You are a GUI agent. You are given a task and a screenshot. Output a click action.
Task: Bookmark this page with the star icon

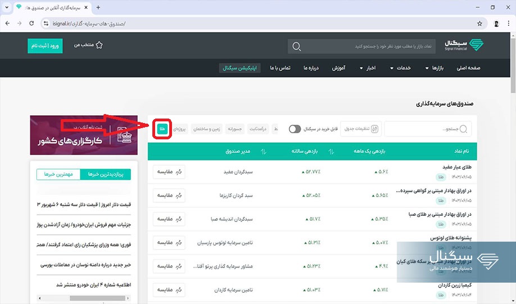pyautogui.click(x=479, y=24)
